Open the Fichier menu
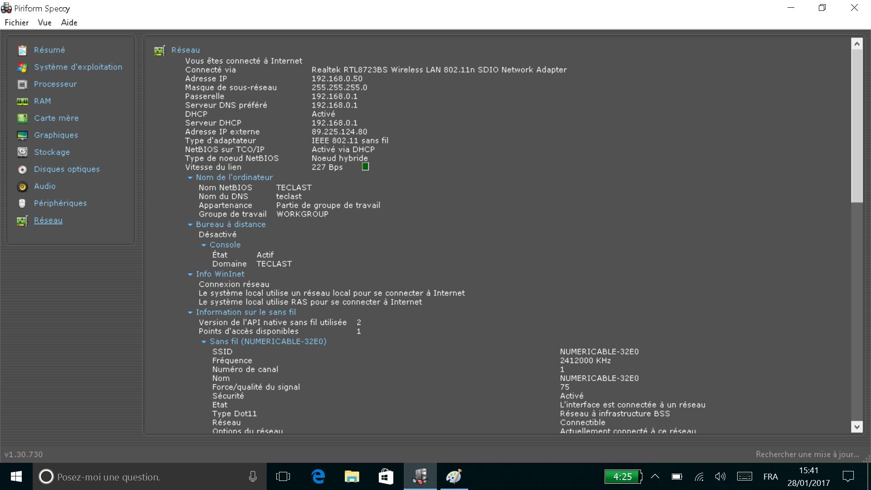The width and height of the screenshot is (871, 490). (17, 23)
